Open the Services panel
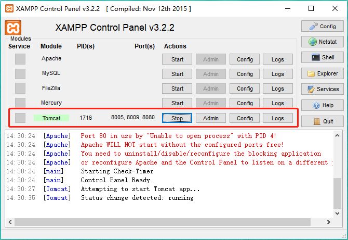Image resolution: width=348 pixels, height=240 pixels. [x=322, y=89]
